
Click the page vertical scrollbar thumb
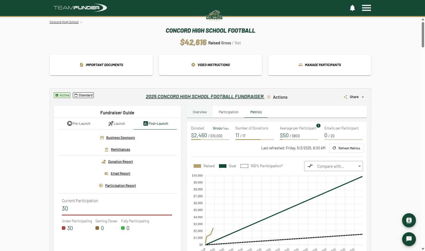tap(423, 34)
